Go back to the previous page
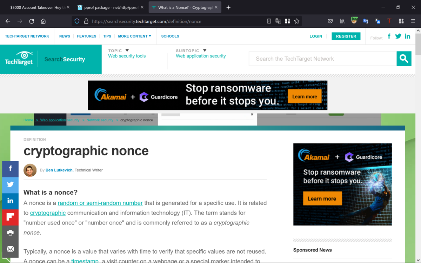The image size is (421, 263). click(8, 21)
